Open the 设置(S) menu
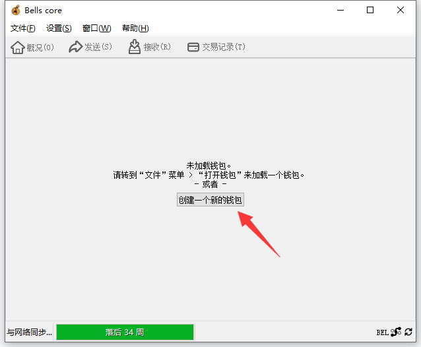421x347 pixels. point(59,28)
